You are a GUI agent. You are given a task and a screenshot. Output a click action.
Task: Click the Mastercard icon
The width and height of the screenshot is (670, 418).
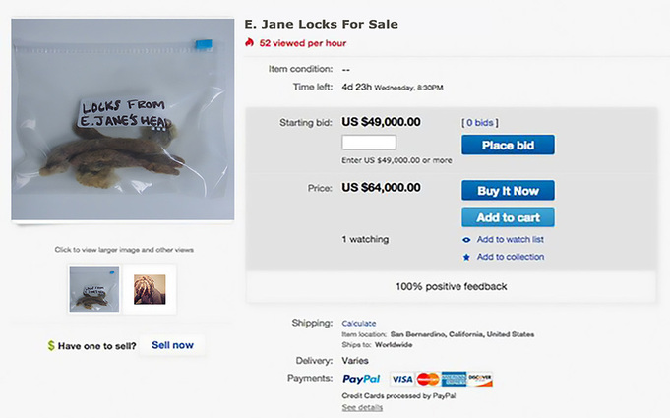tap(427, 379)
